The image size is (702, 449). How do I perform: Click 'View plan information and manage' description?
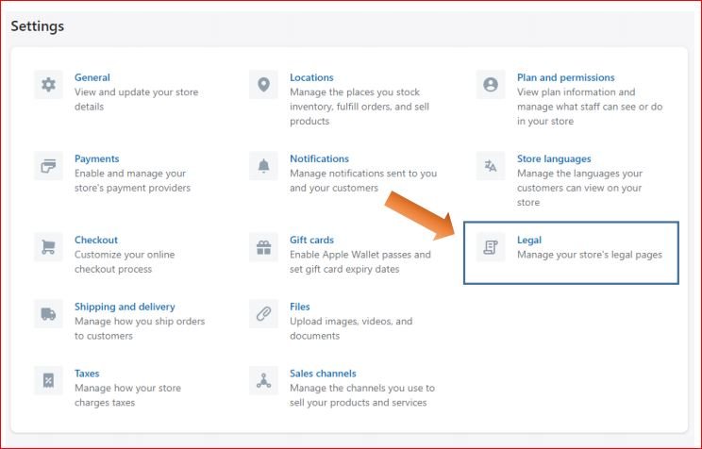pyautogui.click(x=590, y=107)
